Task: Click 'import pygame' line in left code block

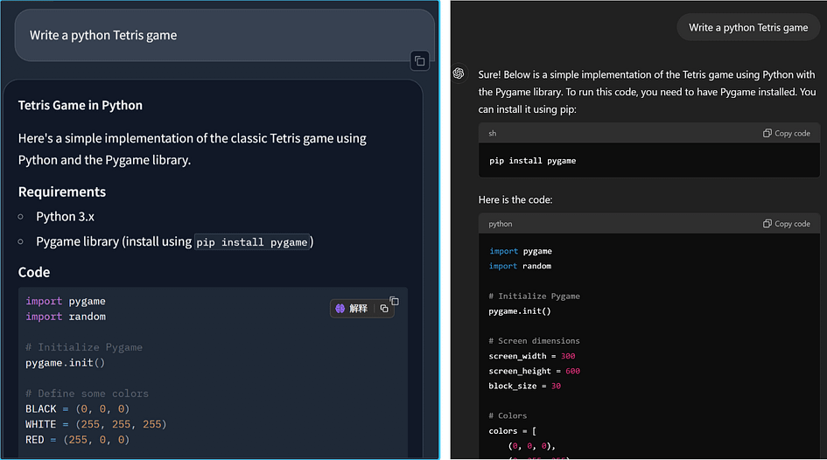Action: point(66,301)
